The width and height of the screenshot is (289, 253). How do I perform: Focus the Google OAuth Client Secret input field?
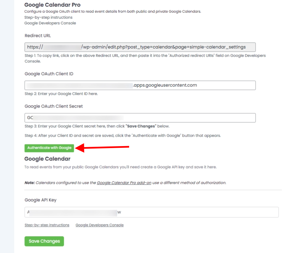coord(140,118)
